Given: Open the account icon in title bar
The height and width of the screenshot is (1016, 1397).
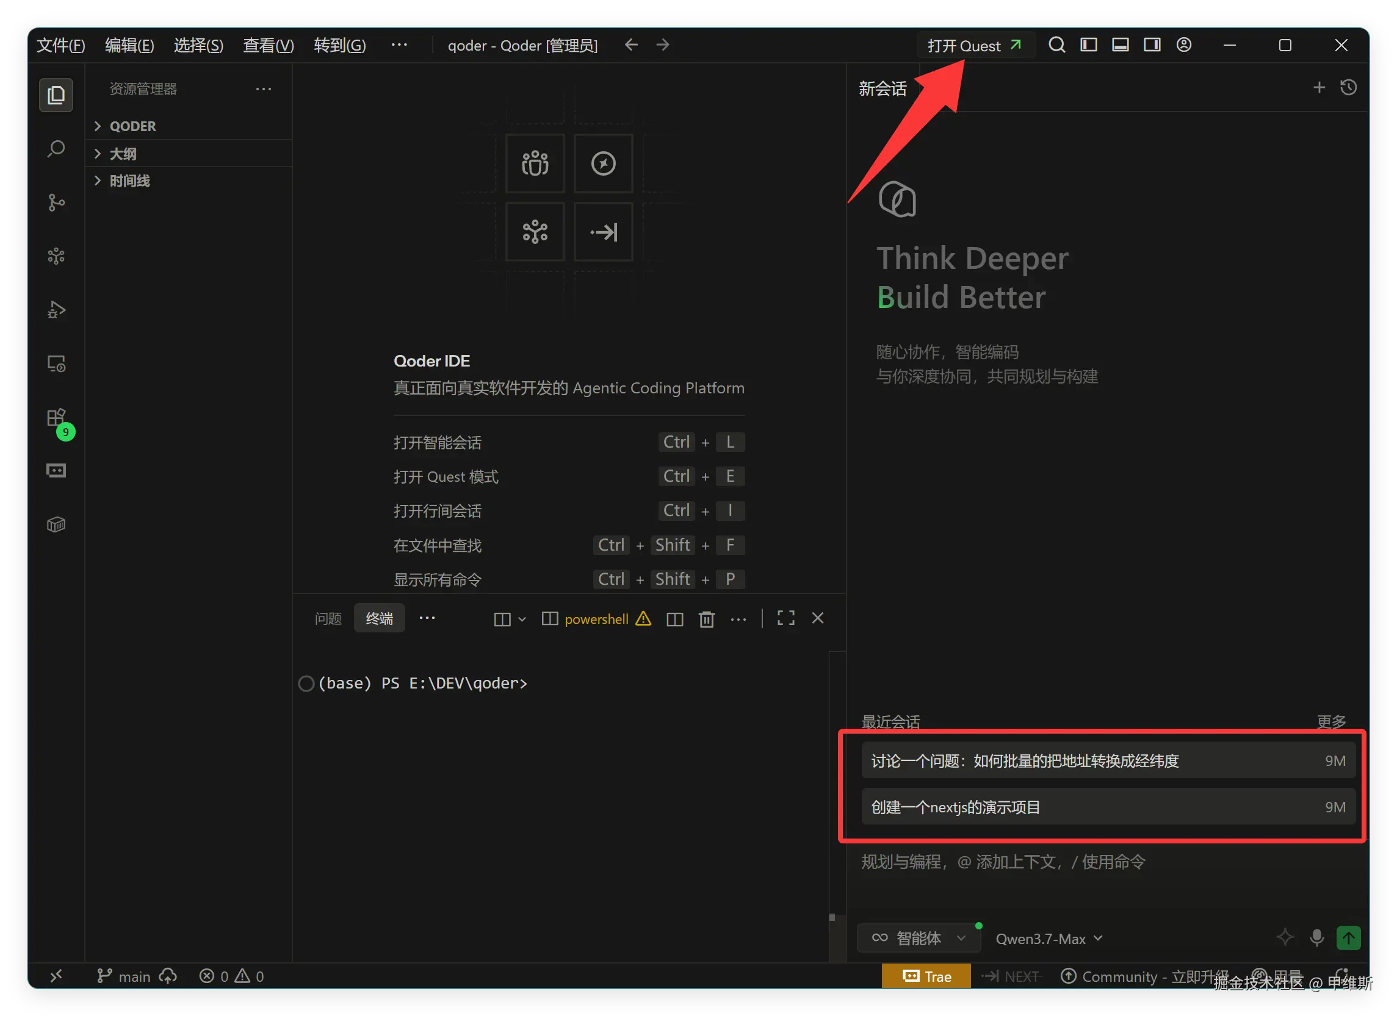Looking at the screenshot, I should 1183,45.
